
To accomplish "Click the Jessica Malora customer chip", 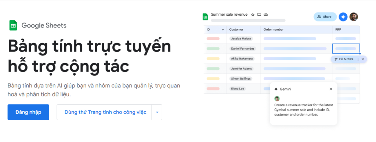I will (241, 39).
